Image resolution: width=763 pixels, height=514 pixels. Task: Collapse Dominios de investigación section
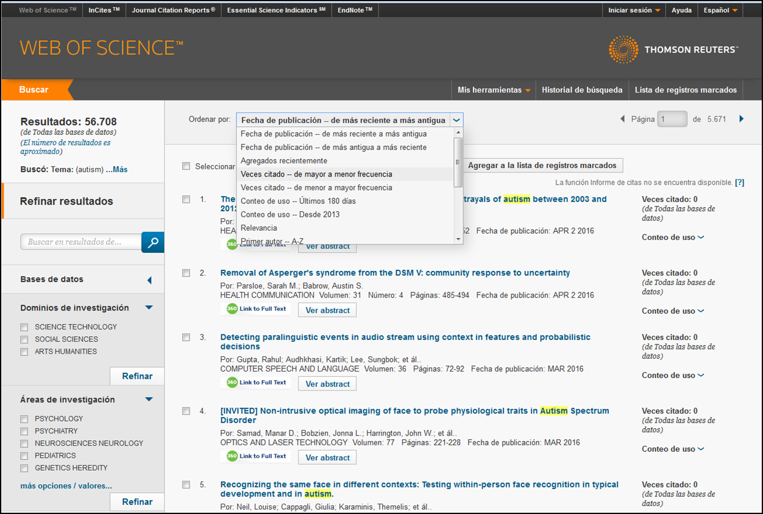[x=149, y=308]
